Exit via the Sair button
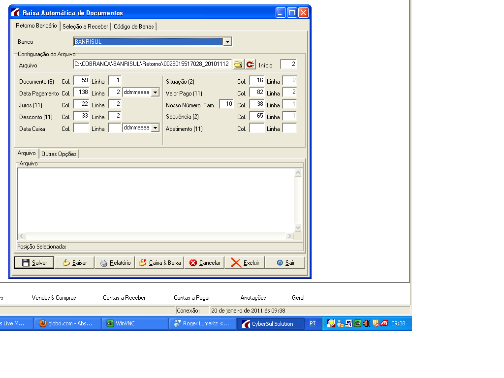The width and height of the screenshot is (504, 378). [x=285, y=263]
